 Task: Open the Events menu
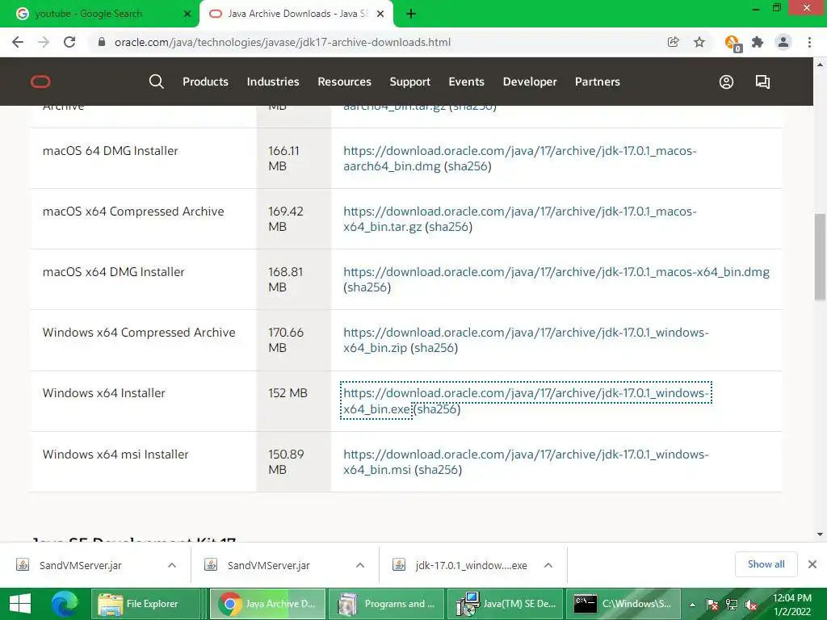(466, 82)
